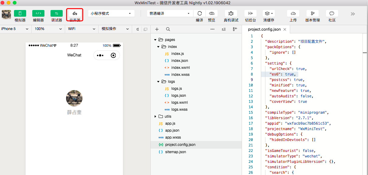Click the add new file plus icon
This screenshot has height=175, width=368.
point(157,29)
